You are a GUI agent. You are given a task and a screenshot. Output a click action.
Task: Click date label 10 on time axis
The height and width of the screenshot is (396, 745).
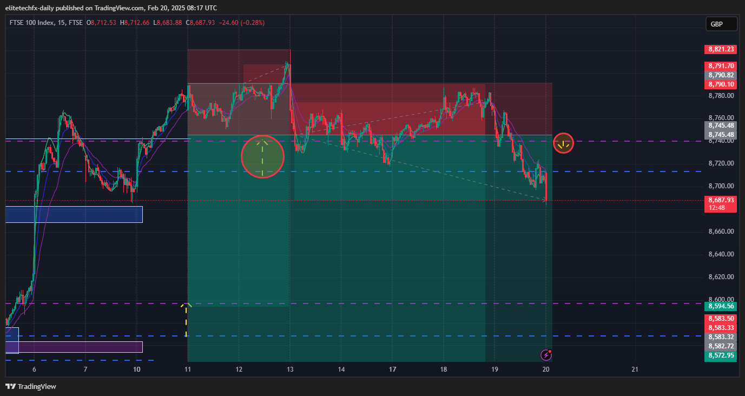[136, 369]
